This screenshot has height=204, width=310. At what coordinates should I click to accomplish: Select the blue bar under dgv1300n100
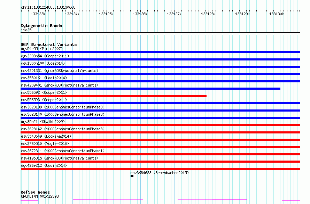point(160,67)
